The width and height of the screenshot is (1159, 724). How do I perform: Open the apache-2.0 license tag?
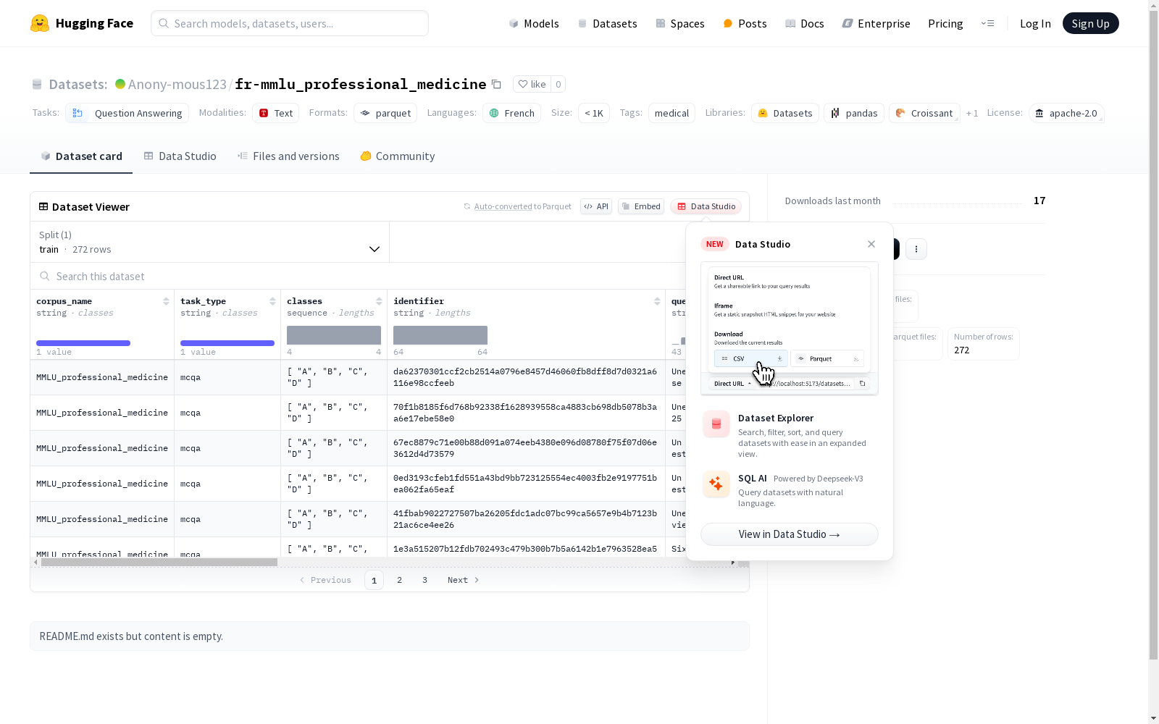[x=1066, y=113]
